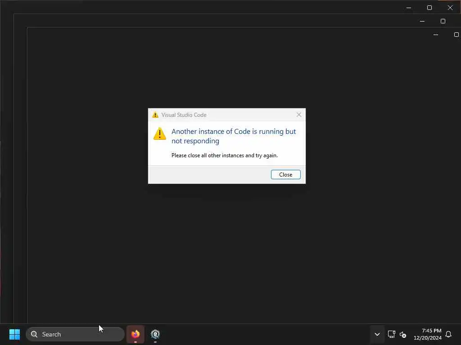
Task: Maximize the outermost Code window
Action: click(x=429, y=8)
